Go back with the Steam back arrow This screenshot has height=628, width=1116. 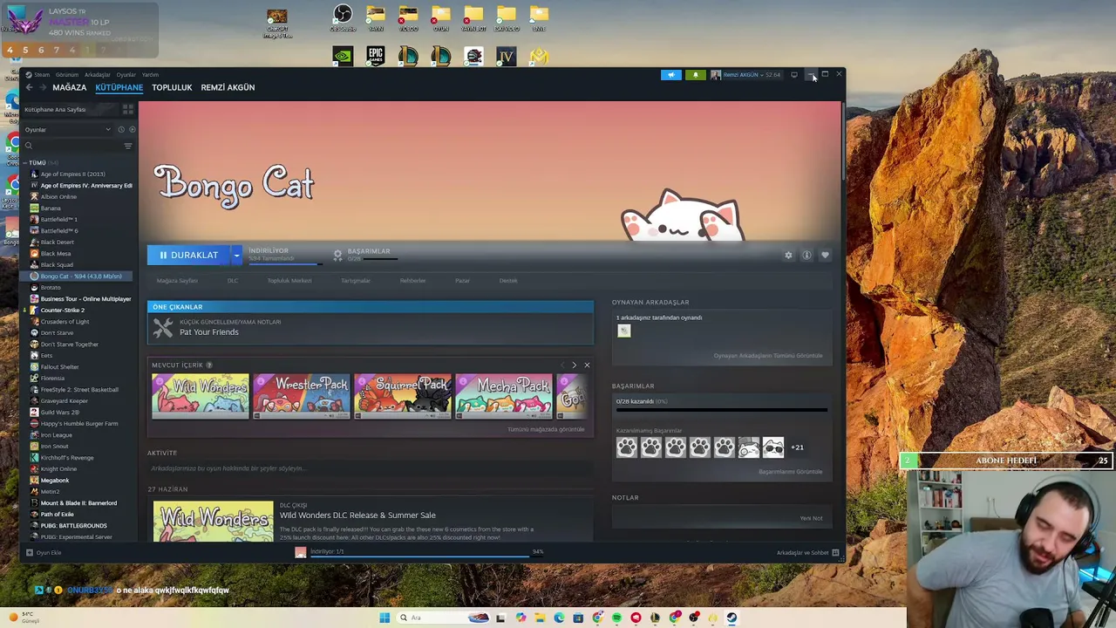[29, 87]
